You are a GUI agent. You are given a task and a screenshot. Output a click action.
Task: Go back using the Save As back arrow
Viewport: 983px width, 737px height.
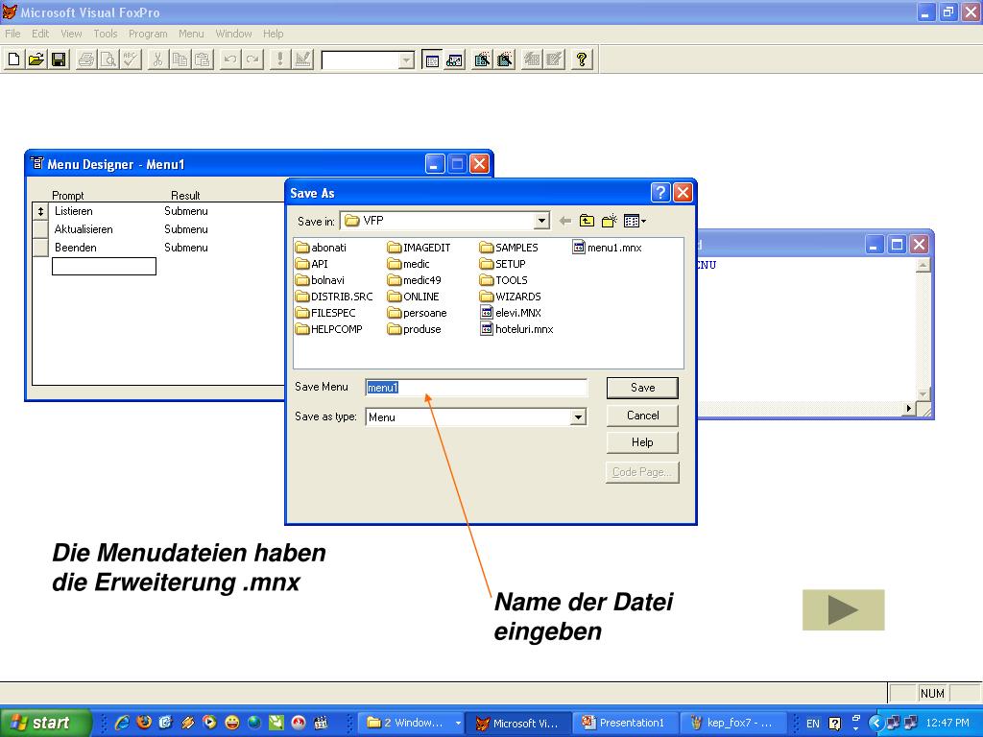[564, 221]
